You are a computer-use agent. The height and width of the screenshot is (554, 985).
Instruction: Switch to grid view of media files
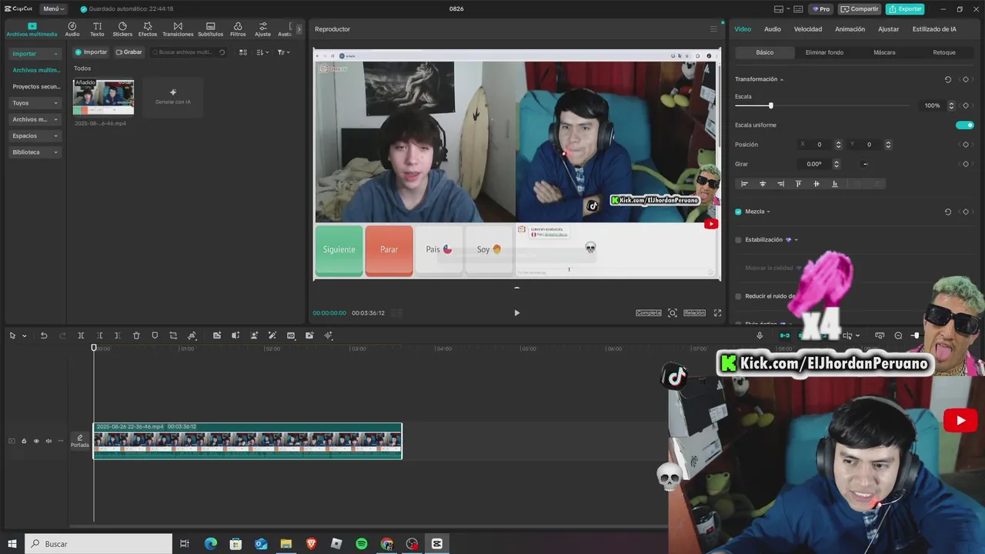[x=243, y=52]
